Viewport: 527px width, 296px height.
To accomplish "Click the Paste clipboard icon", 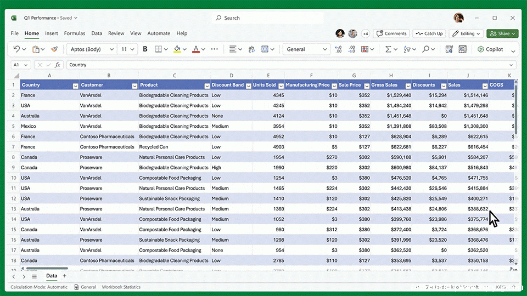I will coord(36,49).
